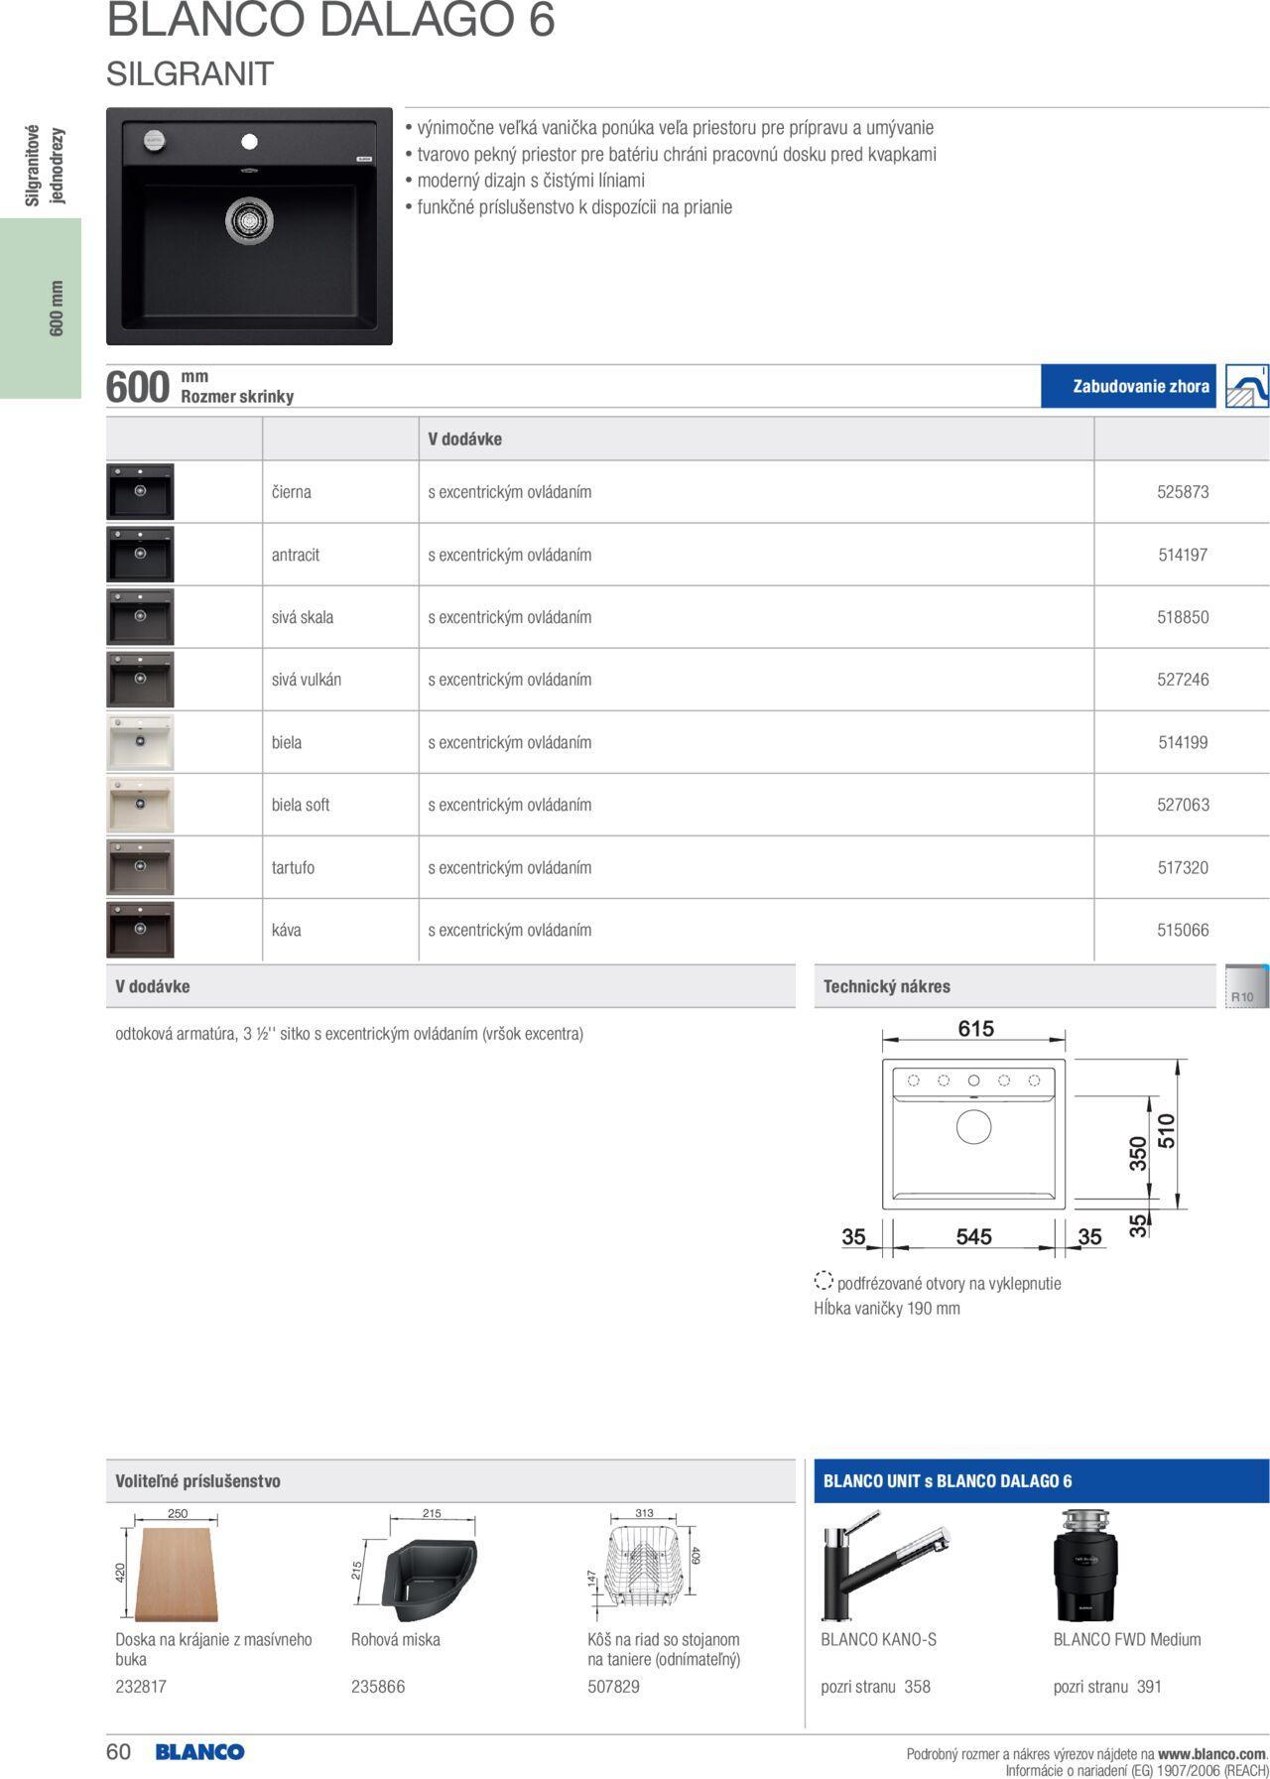
Task: Click product code 525873 for čierna
Action: point(1183,492)
